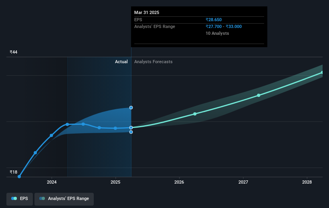Click the 2025 x-axis label
The height and width of the screenshot is (208, 329).
pos(115,182)
